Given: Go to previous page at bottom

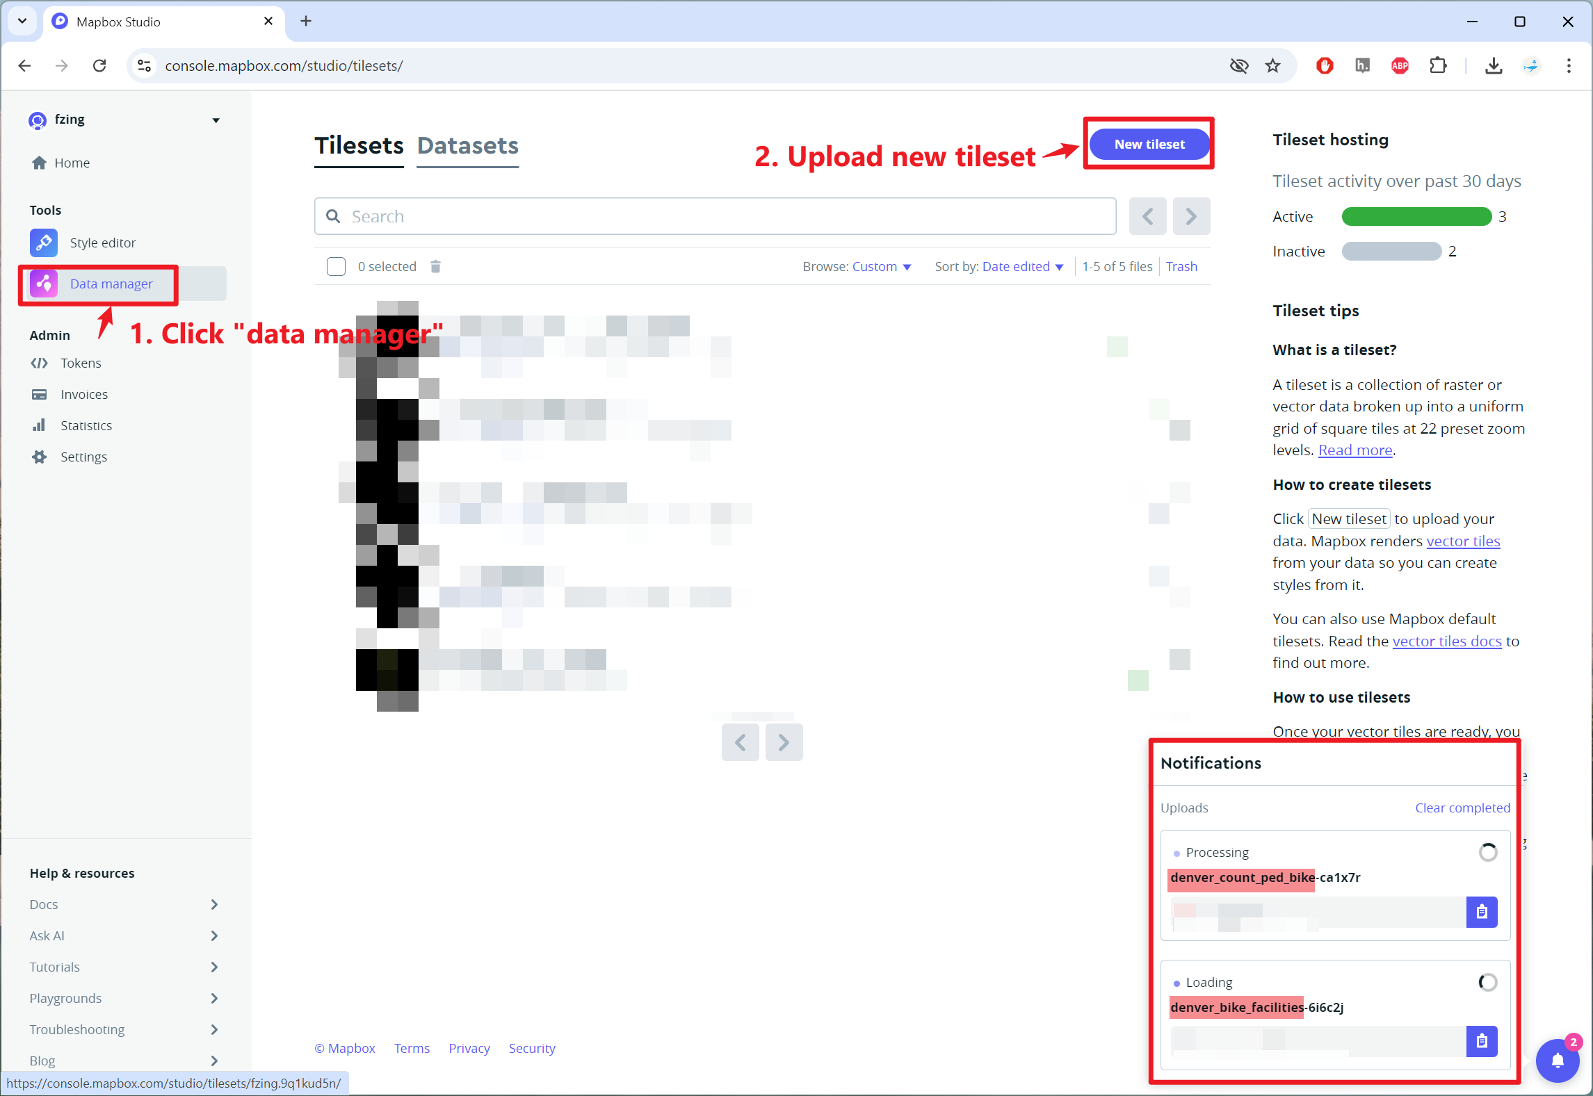Looking at the screenshot, I should click(x=740, y=742).
